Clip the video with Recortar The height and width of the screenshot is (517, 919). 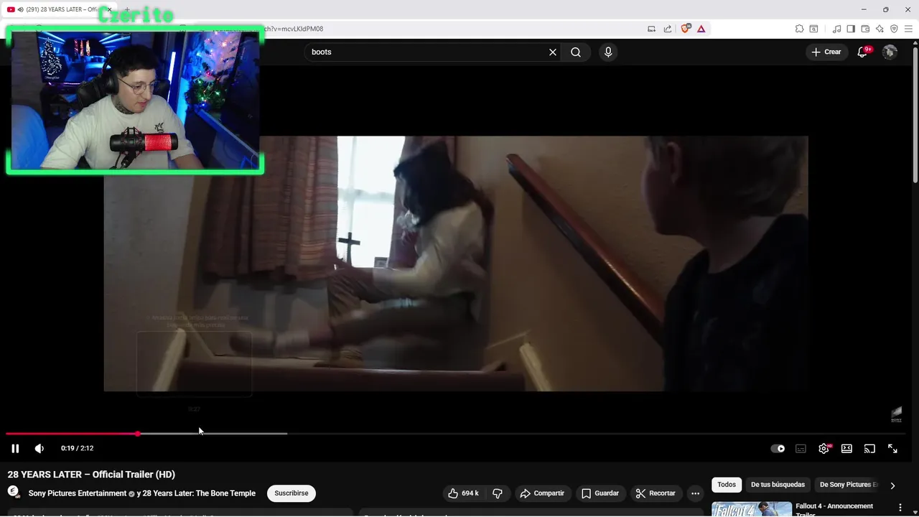click(x=655, y=493)
